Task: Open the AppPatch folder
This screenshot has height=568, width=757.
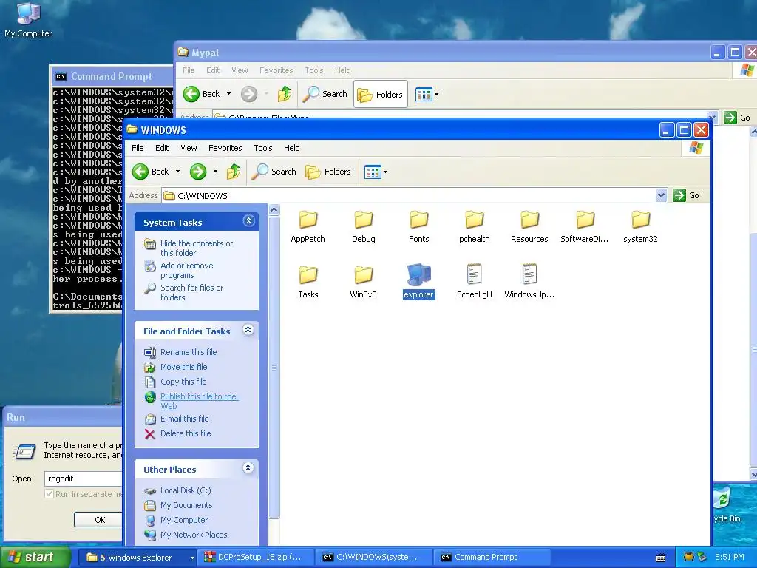Action: pyautogui.click(x=308, y=227)
